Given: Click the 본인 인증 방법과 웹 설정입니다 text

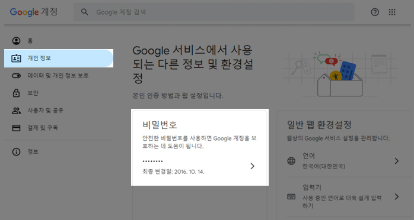Looking at the screenshot, I should point(178,96).
